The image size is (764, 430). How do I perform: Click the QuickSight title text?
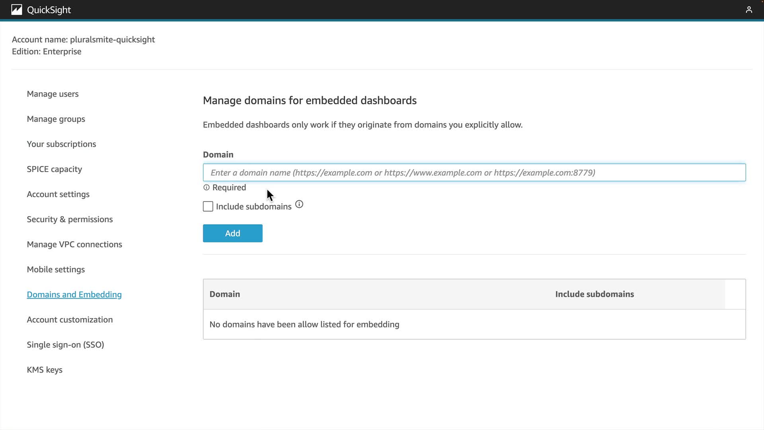click(49, 10)
